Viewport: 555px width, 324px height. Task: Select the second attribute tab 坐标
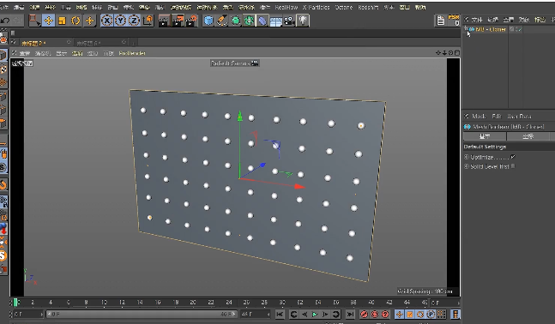point(528,136)
